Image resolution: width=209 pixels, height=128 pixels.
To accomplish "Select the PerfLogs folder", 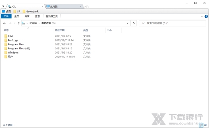I will point(13,40).
